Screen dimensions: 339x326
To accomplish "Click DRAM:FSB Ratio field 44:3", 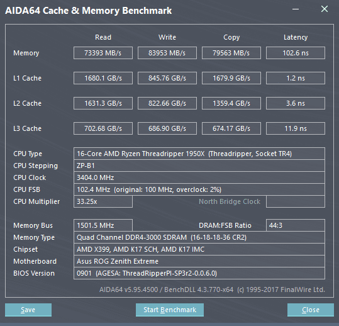I will [x=296, y=225].
